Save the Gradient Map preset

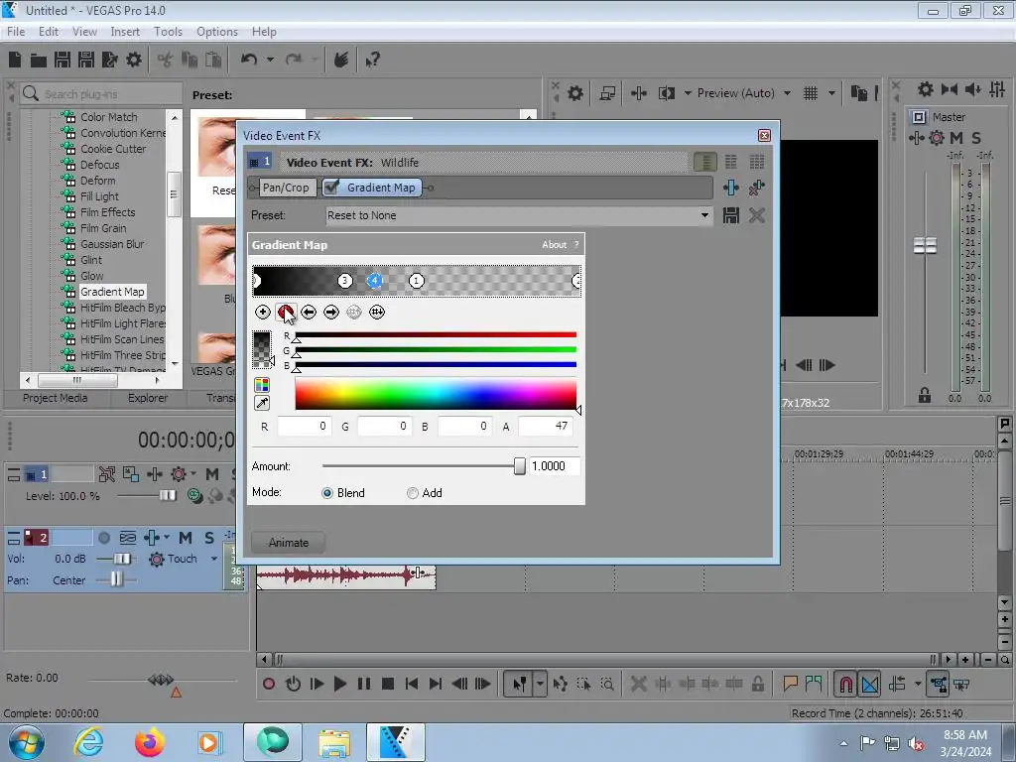click(x=731, y=215)
